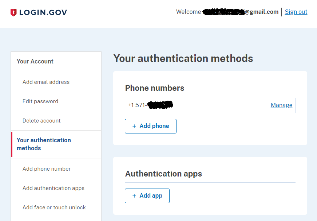Image resolution: width=317 pixels, height=221 pixels.
Task: Click the plus icon on Add phone
Action: point(134,126)
